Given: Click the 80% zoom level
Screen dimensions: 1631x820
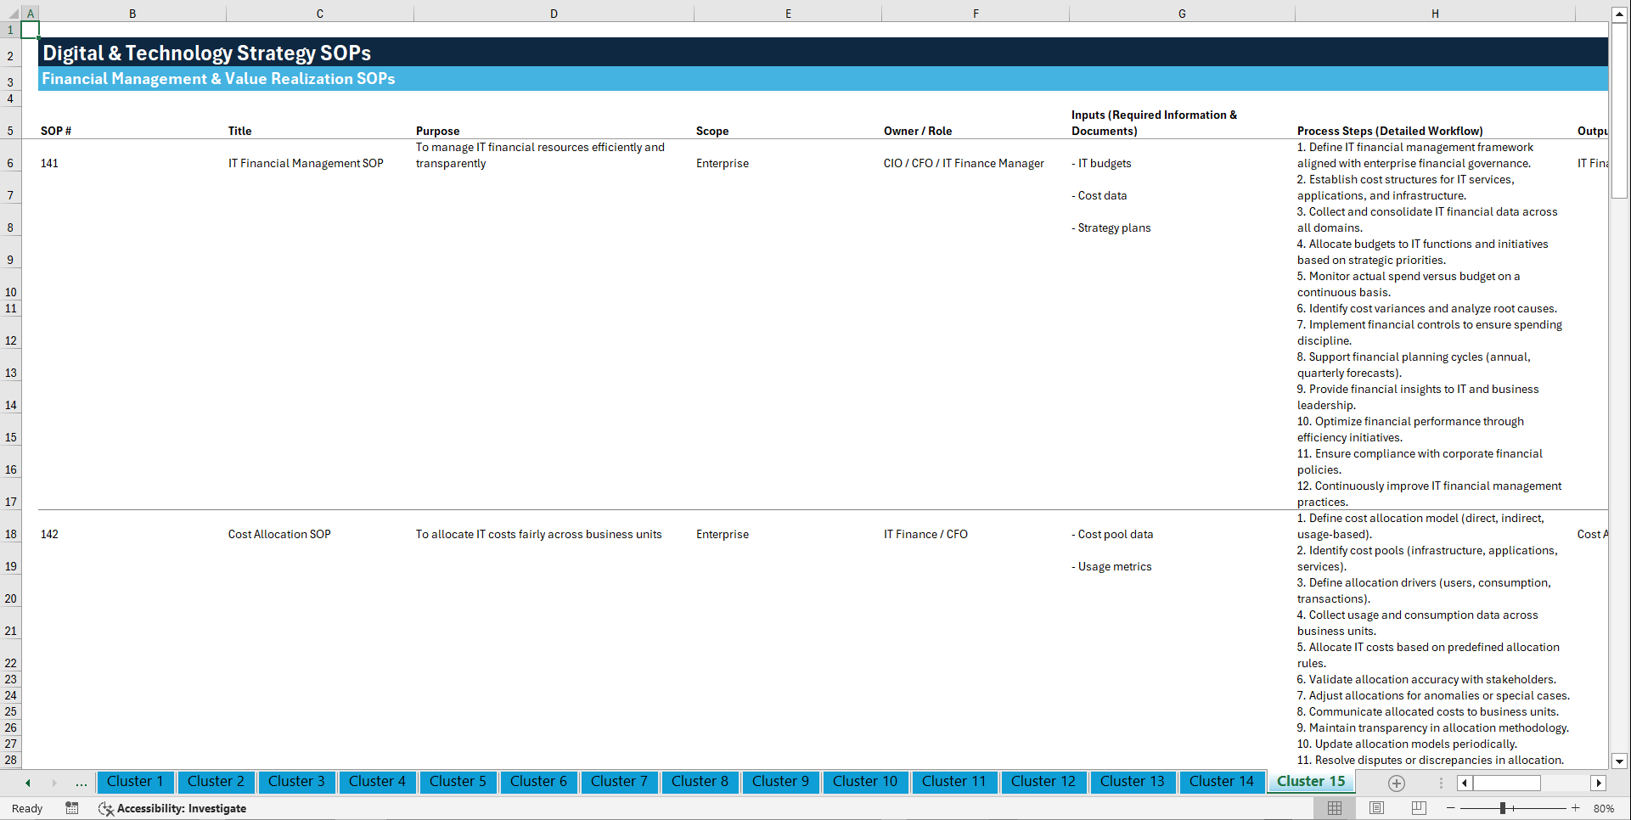Looking at the screenshot, I should 1604,808.
